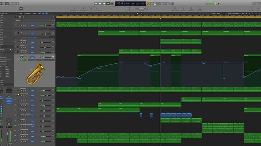Click the second track's microphone icon
Image resolution: width=261 pixels, height=146 pixels.
click(x=18, y=33)
